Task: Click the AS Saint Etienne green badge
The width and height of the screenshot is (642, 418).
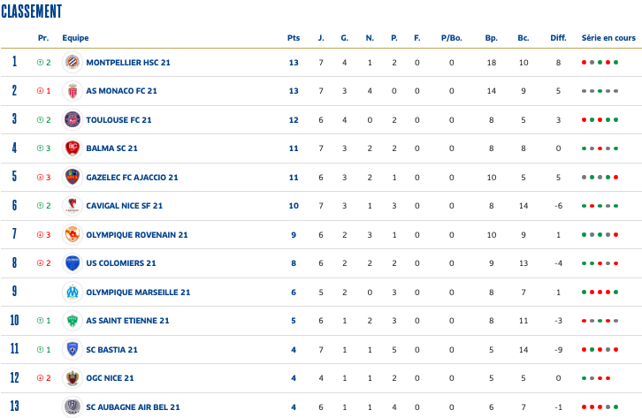Action: [73, 321]
